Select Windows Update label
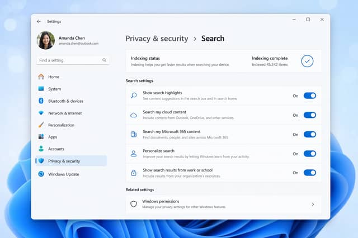 click(x=63, y=174)
